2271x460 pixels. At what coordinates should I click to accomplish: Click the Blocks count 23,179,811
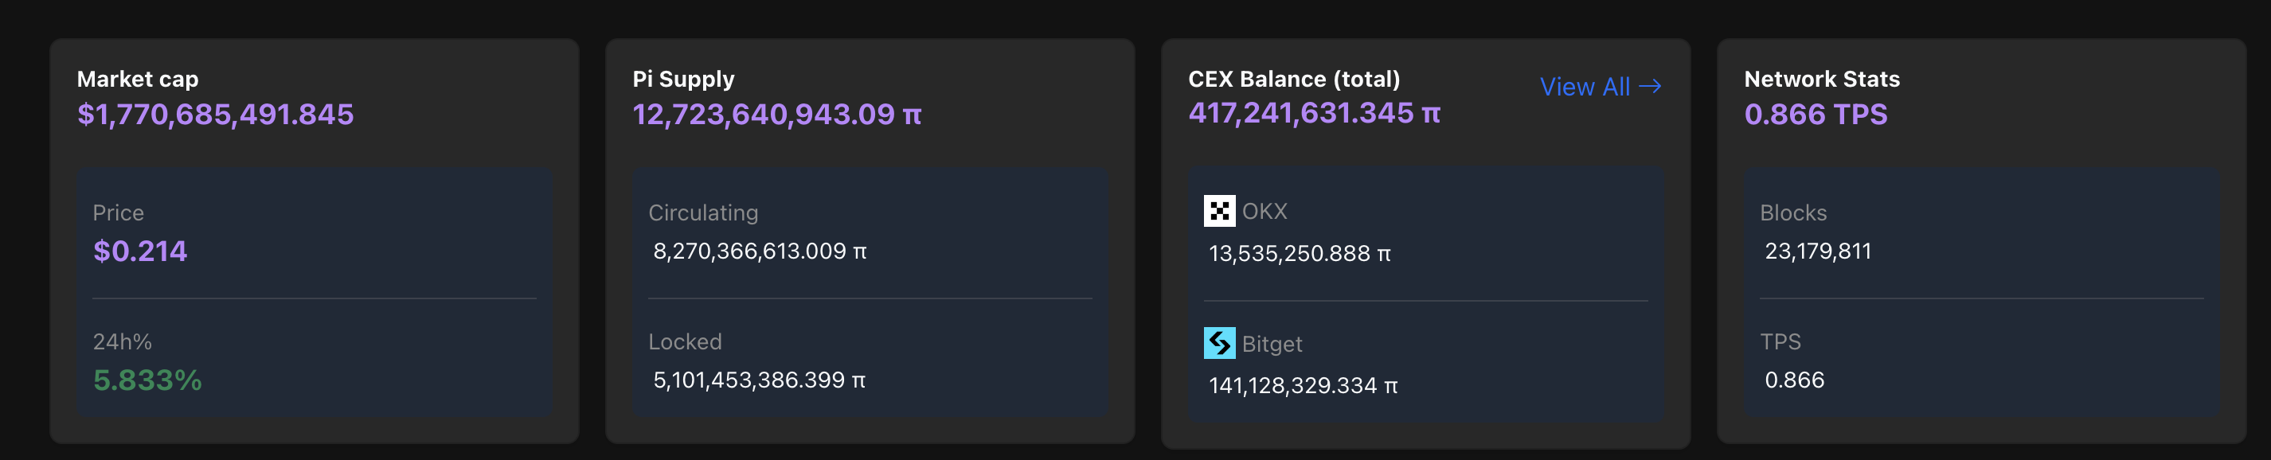(x=1817, y=251)
